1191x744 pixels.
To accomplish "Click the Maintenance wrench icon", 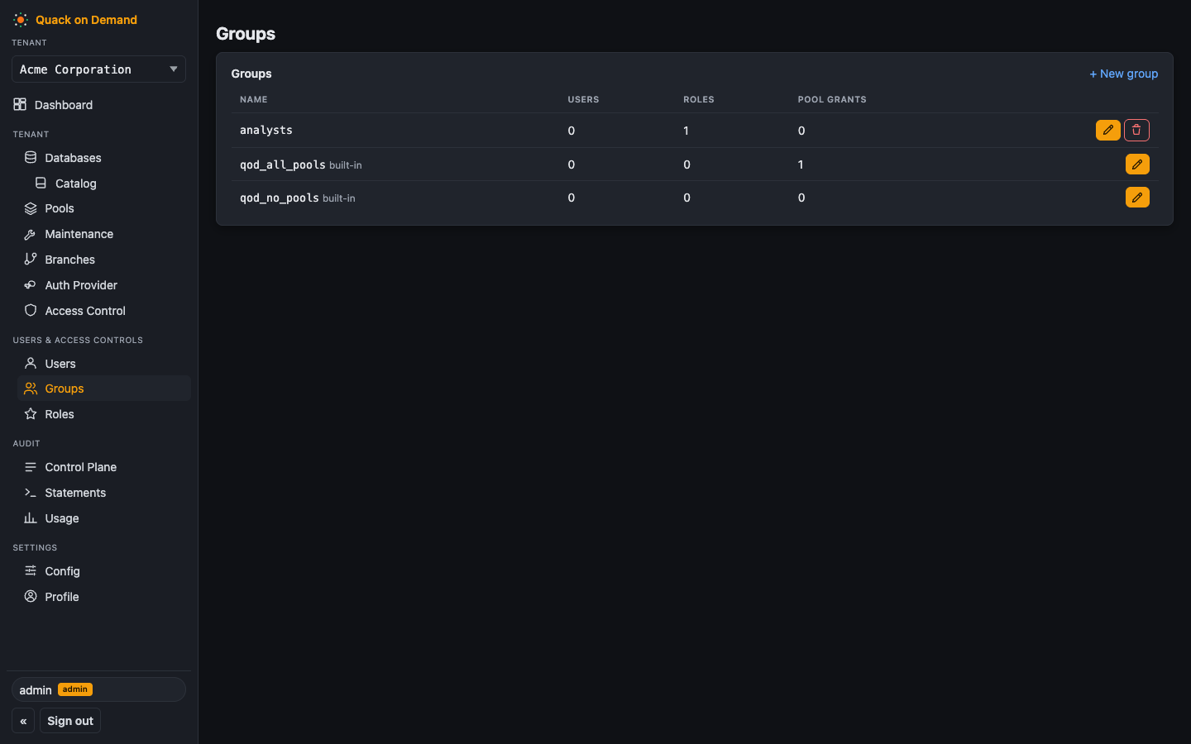I will click(31, 234).
